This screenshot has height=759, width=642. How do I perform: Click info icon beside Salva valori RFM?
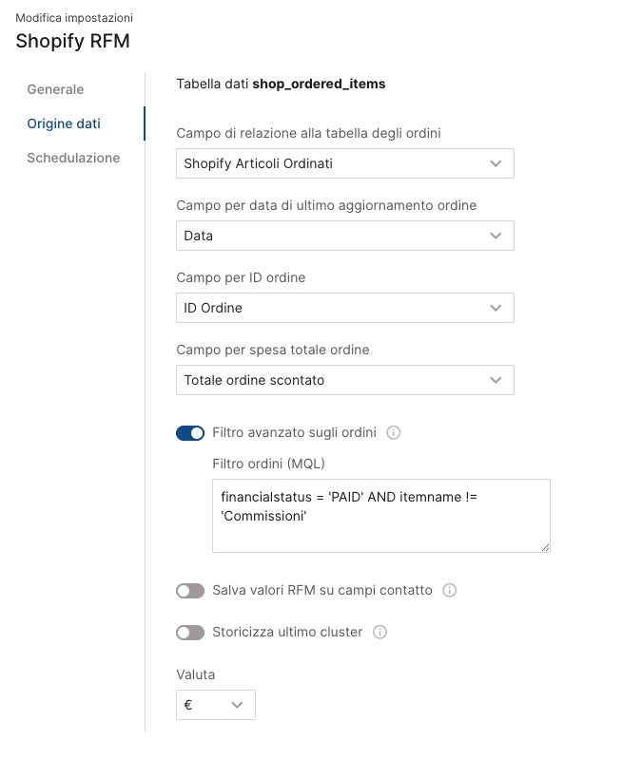point(450,591)
